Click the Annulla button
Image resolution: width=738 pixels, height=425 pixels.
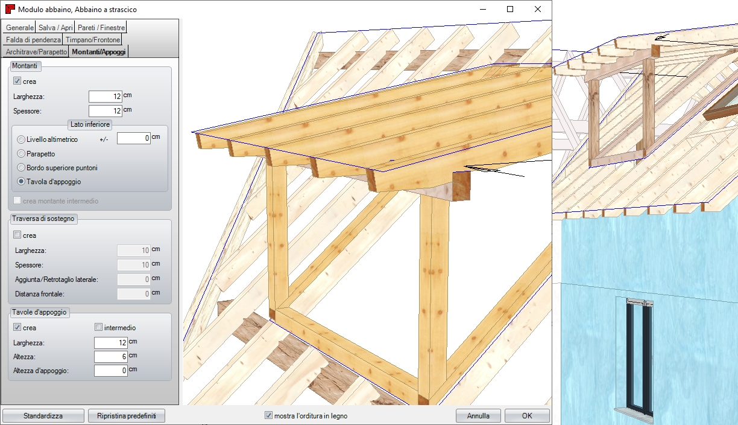pos(478,416)
